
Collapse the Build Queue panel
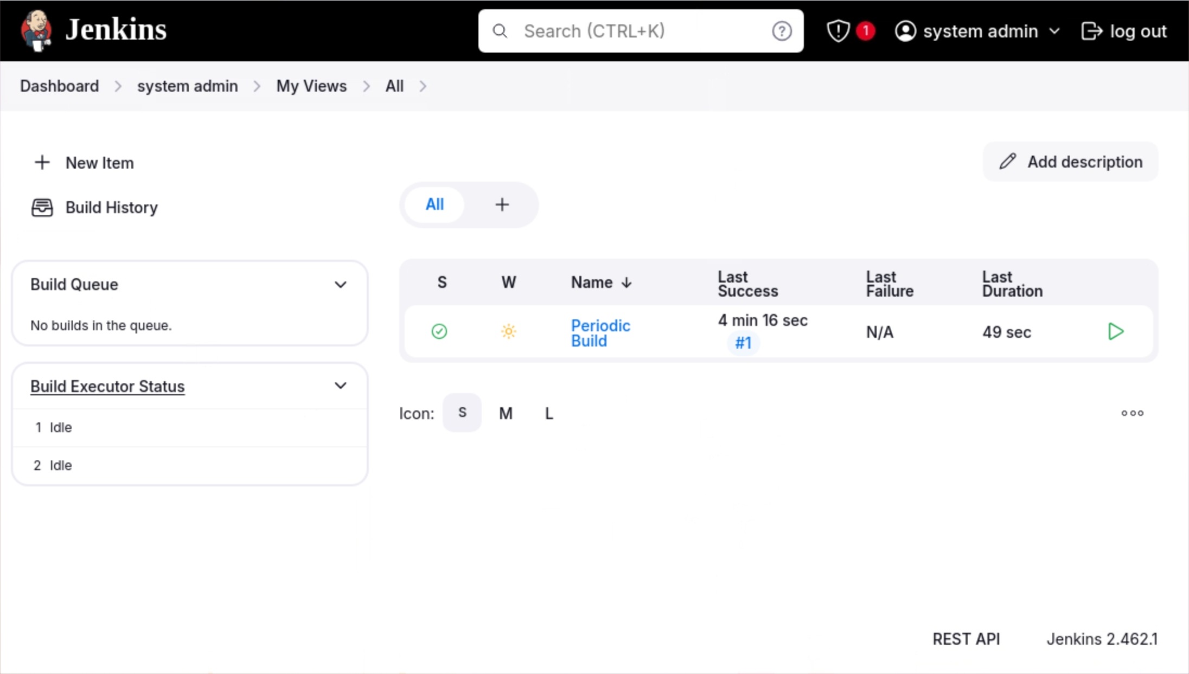point(340,285)
